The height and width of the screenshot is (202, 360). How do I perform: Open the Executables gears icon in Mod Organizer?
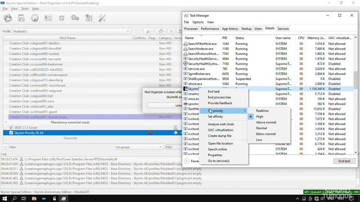click(x=75, y=18)
